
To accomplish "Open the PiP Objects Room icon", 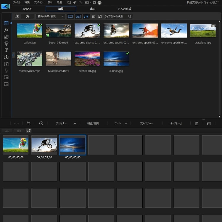I will pos(6,37).
